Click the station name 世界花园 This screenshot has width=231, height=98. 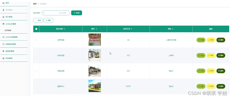coord(61,40)
